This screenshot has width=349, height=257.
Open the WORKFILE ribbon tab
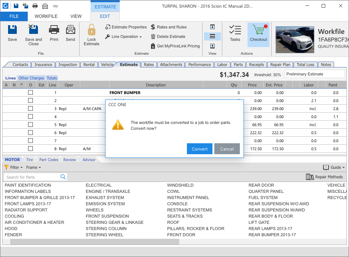pyautogui.click(x=46, y=16)
